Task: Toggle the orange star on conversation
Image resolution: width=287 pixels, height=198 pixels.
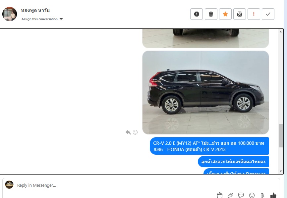Action: (225, 14)
